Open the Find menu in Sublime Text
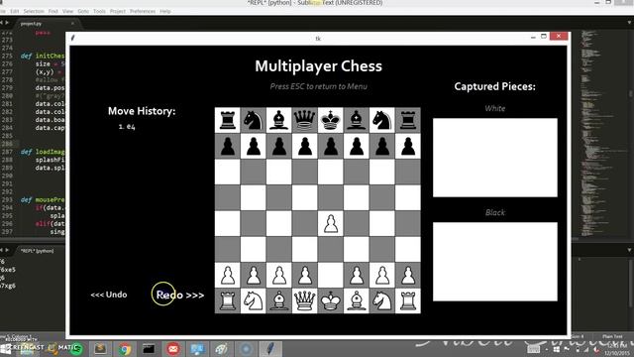Viewport: 634px width, 357px height. click(x=53, y=11)
